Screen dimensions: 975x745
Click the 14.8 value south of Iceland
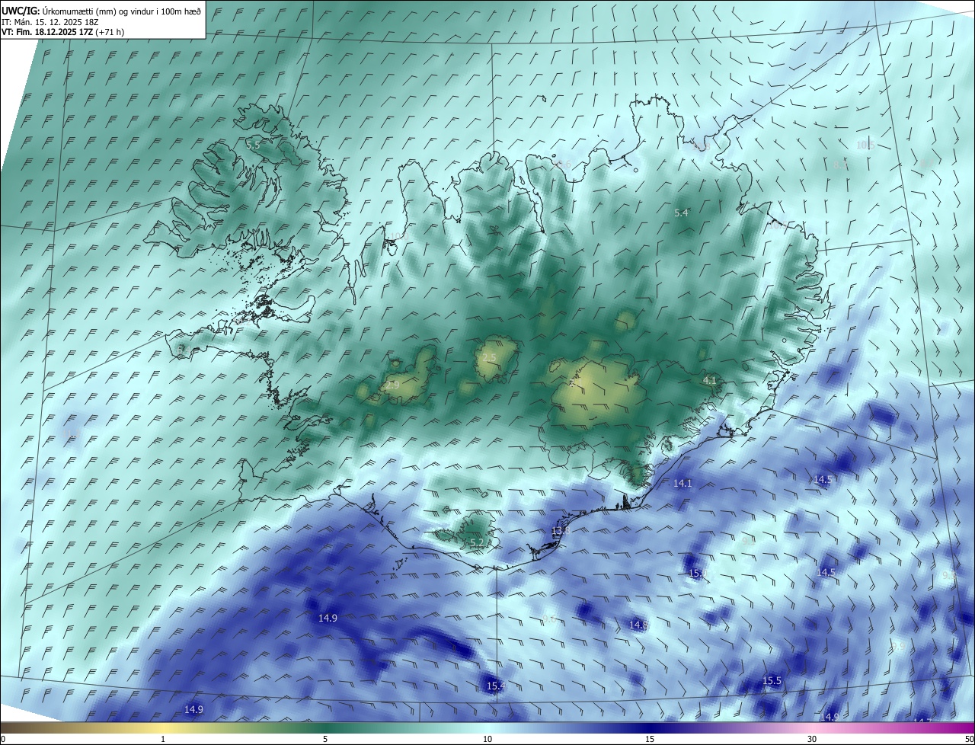638,625
